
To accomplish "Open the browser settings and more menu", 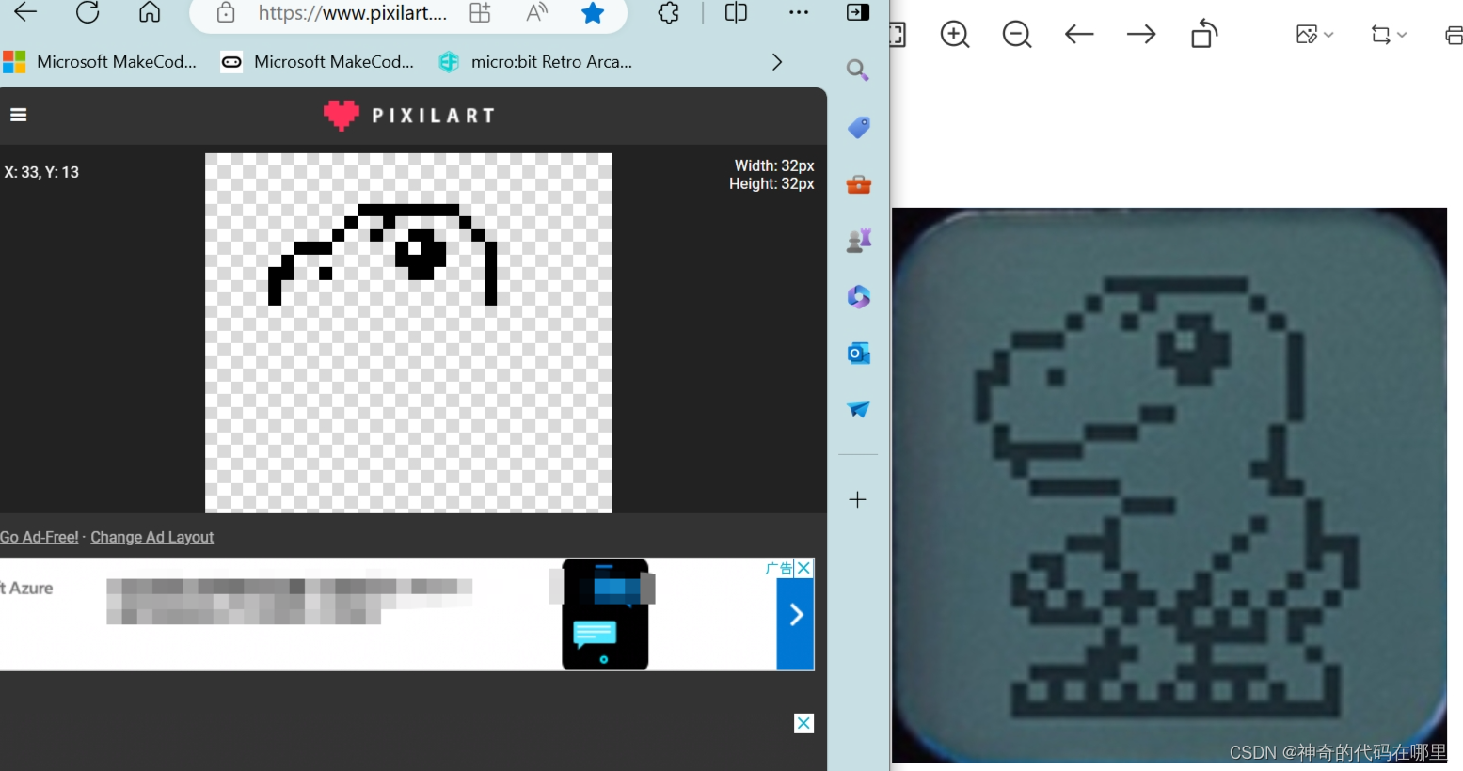I will coord(799,13).
